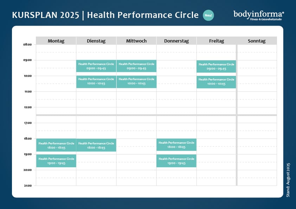Open Donnerstag 19:00 - 19:45 course block
This screenshot has height=209, width=296.
click(x=176, y=161)
